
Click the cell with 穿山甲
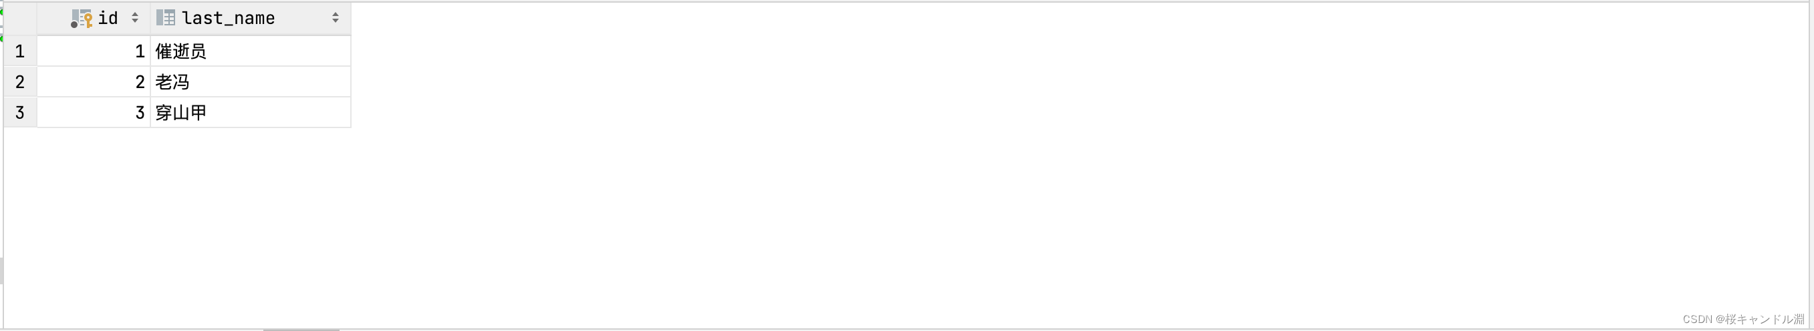(251, 112)
